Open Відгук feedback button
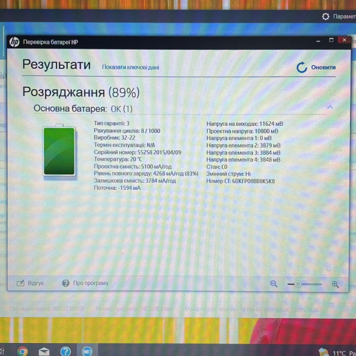 30,283
